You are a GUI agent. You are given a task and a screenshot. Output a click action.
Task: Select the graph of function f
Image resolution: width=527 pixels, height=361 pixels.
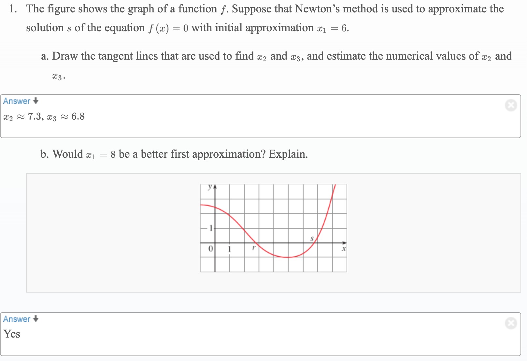274,228
